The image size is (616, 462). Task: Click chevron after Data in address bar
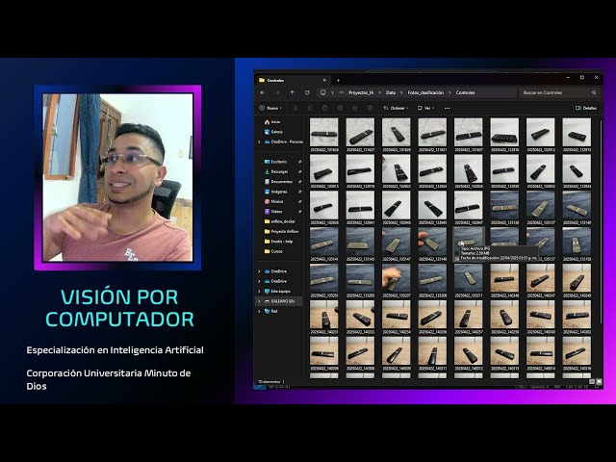[401, 92]
